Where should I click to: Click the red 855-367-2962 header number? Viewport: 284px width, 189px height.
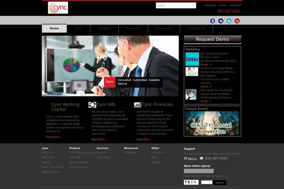click(x=229, y=11)
